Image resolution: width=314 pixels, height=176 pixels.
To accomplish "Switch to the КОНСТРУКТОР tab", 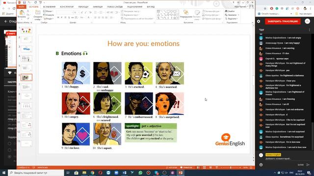I will pyautogui.click(x=67, y=7).
